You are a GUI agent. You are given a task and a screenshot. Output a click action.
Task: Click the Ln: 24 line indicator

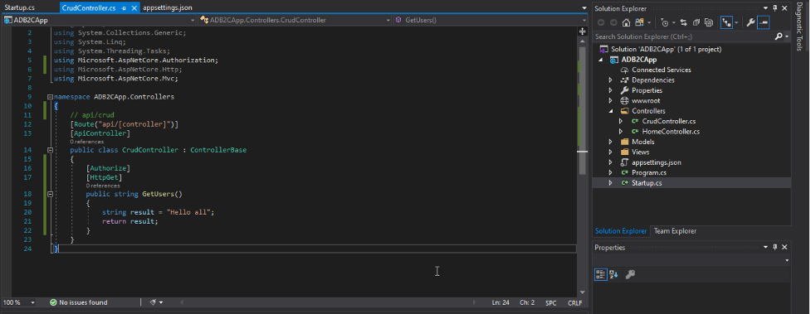click(501, 303)
